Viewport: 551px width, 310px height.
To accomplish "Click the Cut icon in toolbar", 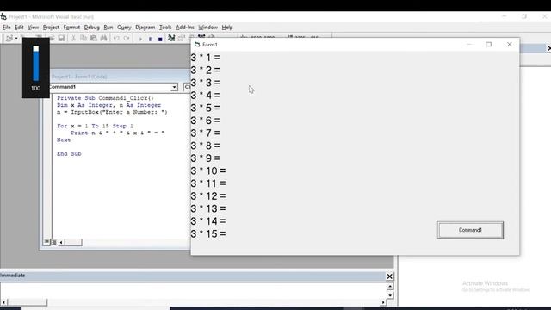I will pyautogui.click(x=73, y=38).
